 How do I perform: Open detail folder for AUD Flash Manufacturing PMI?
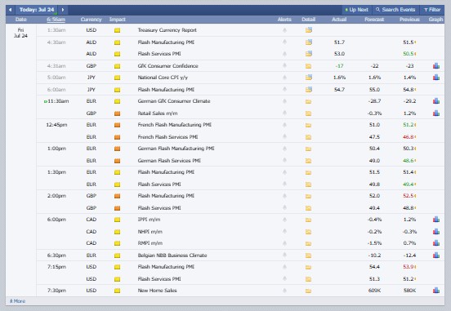point(309,42)
